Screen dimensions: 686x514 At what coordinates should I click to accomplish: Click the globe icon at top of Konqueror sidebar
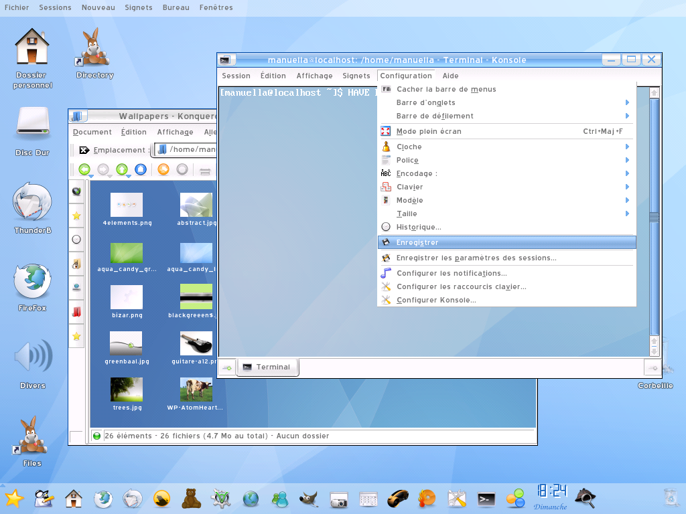tap(76, 191)
